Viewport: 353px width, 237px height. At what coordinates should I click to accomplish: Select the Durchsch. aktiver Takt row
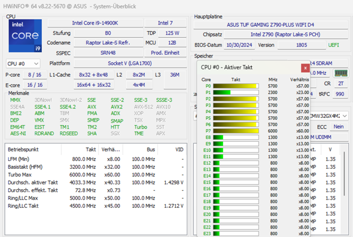96,183
